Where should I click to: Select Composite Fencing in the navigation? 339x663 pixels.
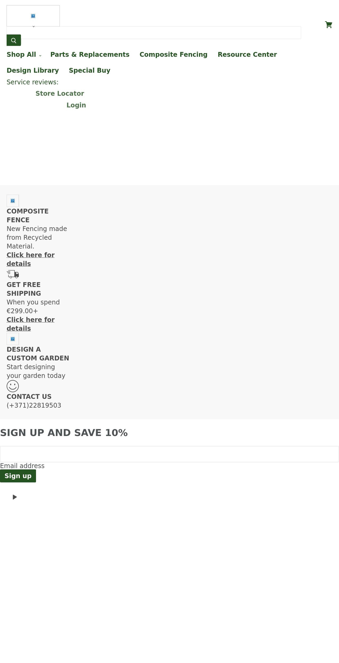pyautogui.click(x=173, y=54)
